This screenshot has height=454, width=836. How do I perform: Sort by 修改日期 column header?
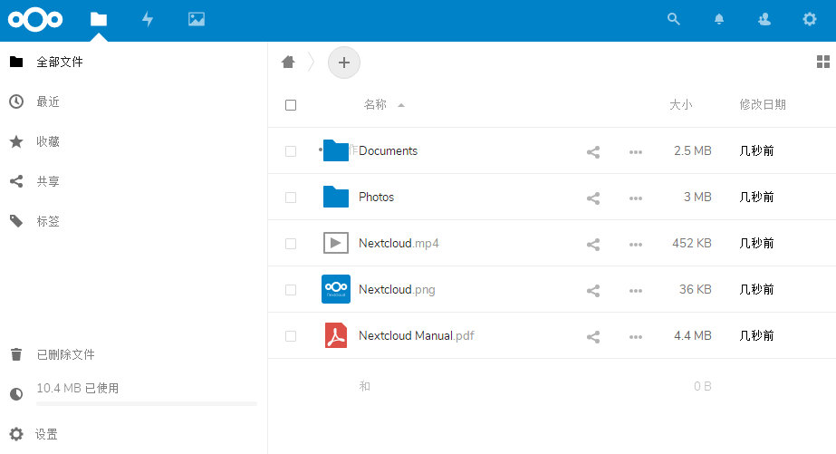763,104
